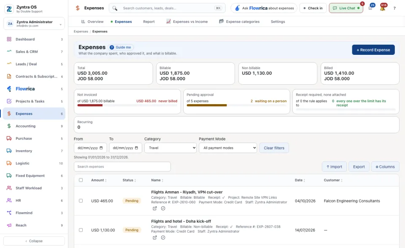Viewport: 405px width, 248px height.
Task: Click the Zyntra OS logo icon
Action: (x=9, y=9)
